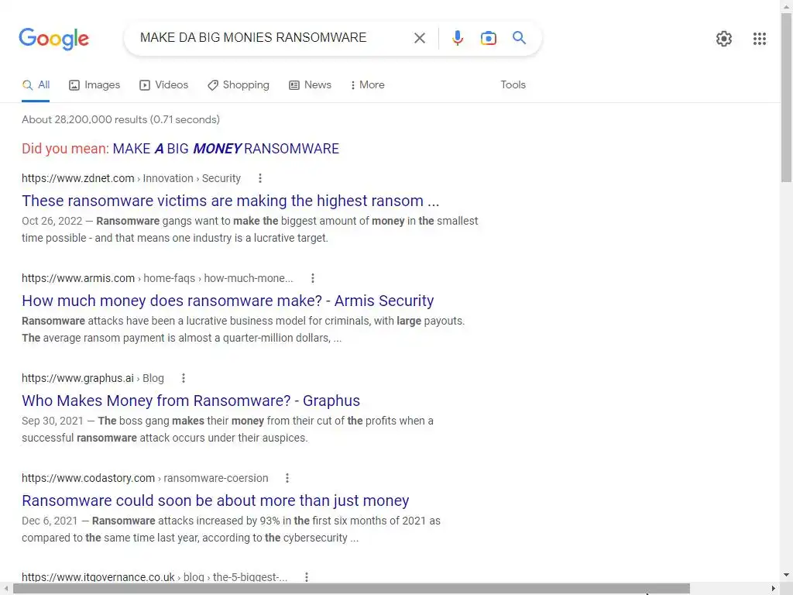Clear the search box with the X icon
The width and height of the screenshot is (793, 595).
(419, 38)
